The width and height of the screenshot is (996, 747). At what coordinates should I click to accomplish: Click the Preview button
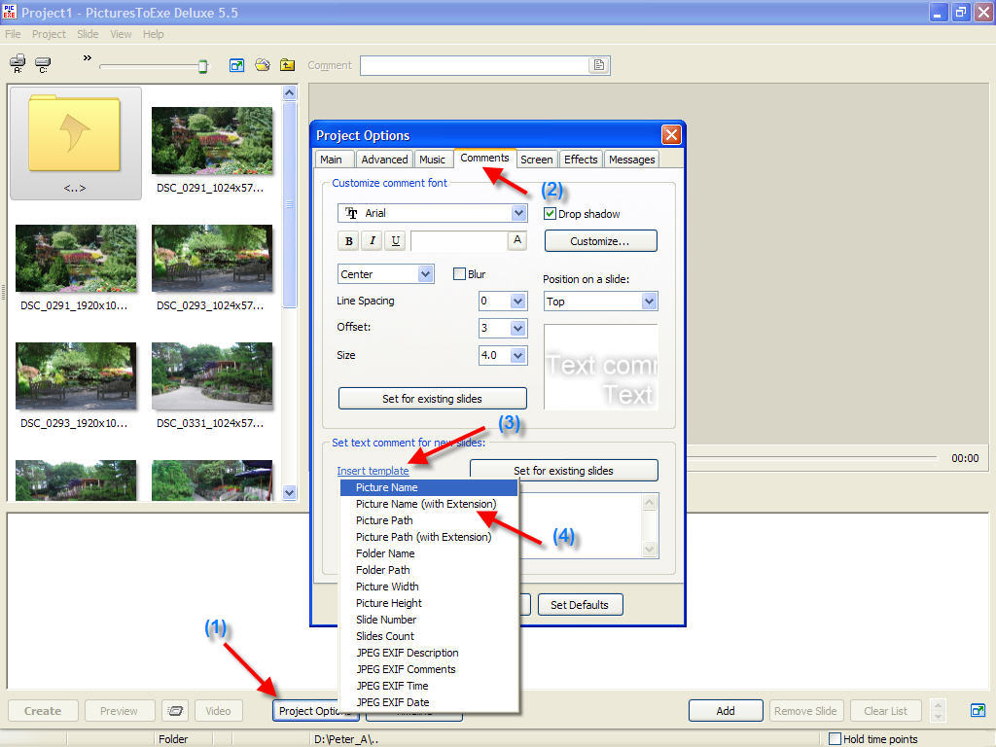coord(120,711)
